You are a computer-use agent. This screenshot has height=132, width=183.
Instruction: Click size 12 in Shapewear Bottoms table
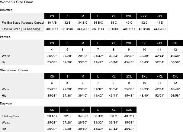click(175, 83)
